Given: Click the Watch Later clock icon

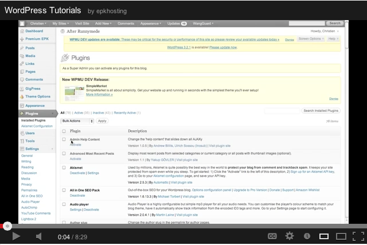Looking at the screenshot, I should click(307, 236).
